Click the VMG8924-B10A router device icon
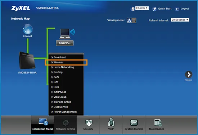Image resolution: width=198 pixels, height=135 pixels. (27, 61)
